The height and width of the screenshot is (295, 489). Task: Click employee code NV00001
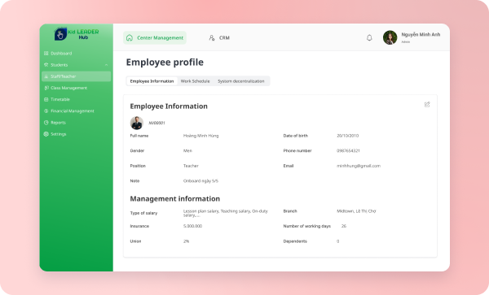pyautogui.click(x=156, y=123)
